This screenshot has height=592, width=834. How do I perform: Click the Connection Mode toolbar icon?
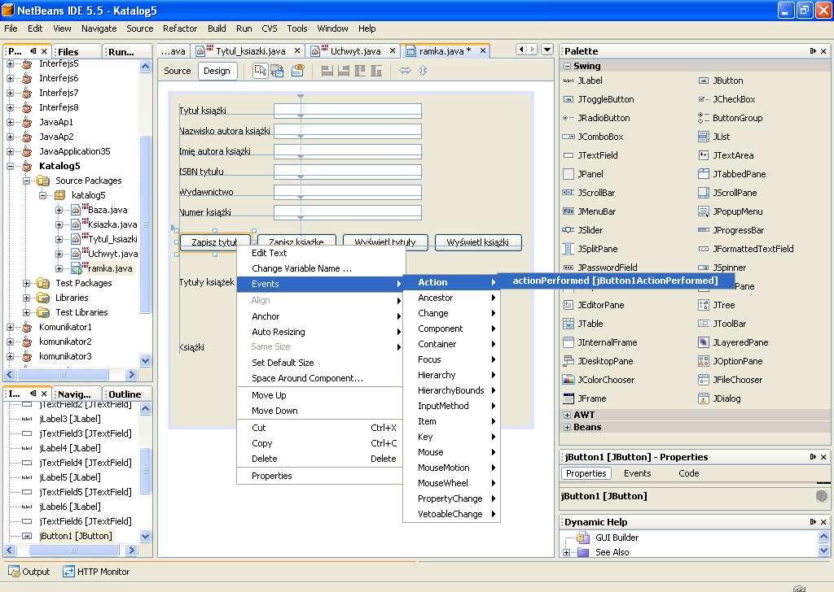(x=277, y=71)
